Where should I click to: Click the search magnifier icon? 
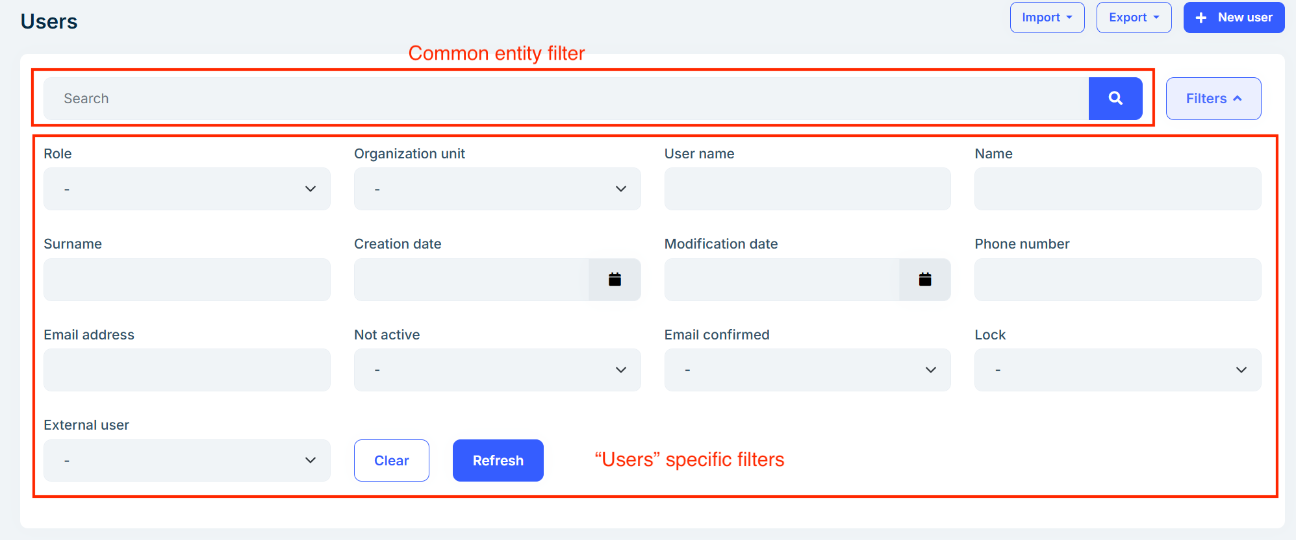click(1115, 98)
